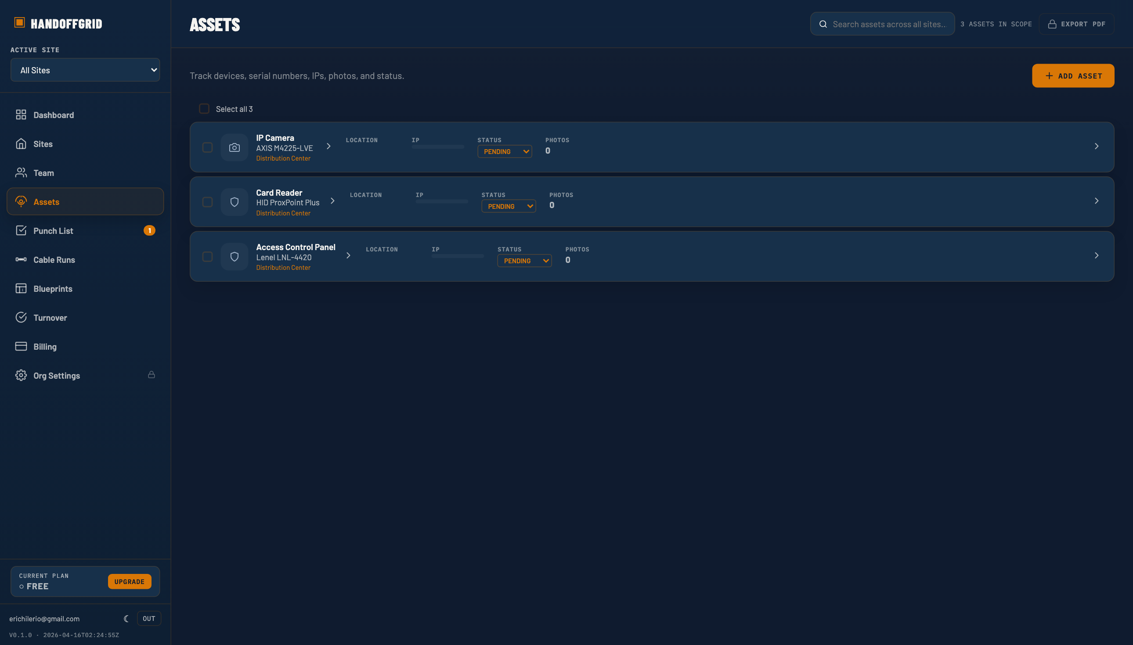This screenshot has width=1133, height=645.
Task: Open the Active Site dropdown
Action: (x=85, y=70)
